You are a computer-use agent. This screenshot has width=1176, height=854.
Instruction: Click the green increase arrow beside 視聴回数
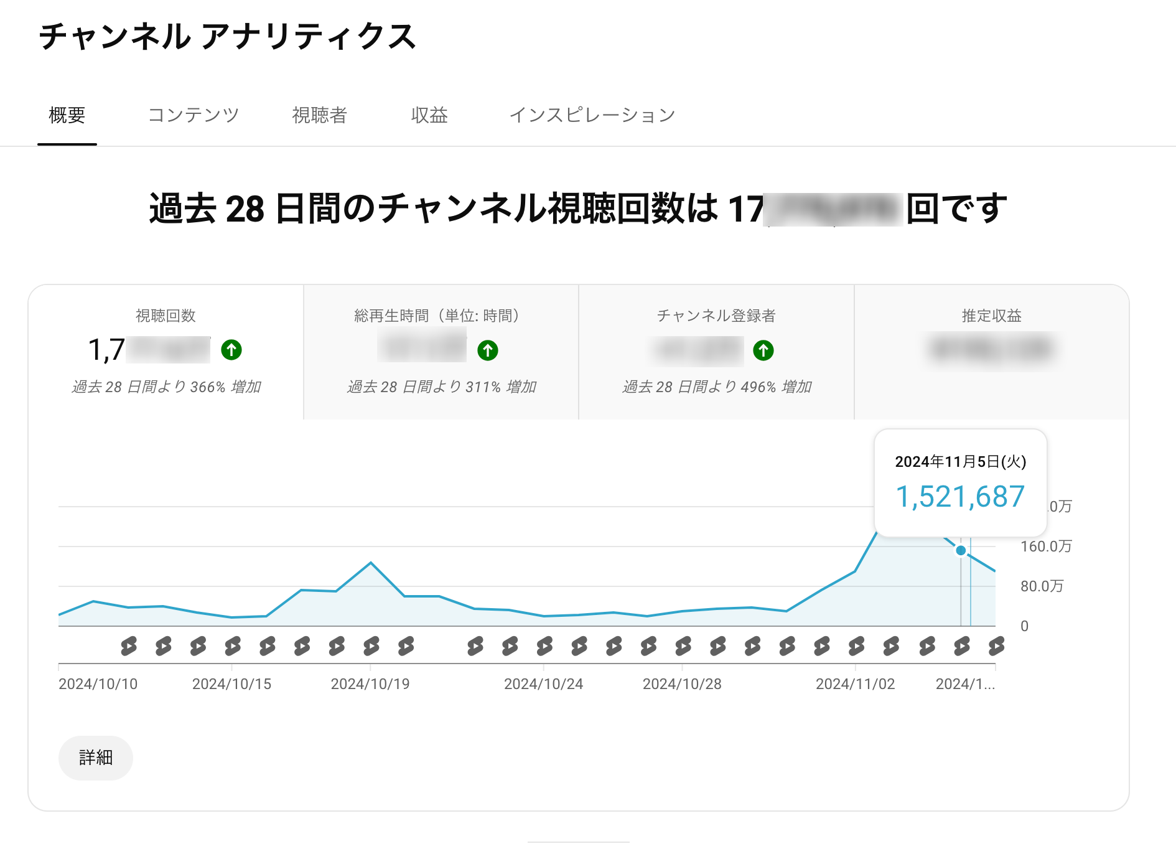[x=231, y=350]
